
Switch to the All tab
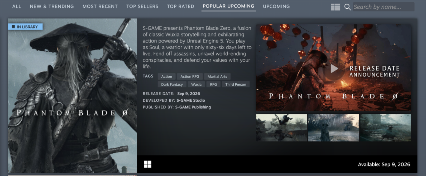pos(17,6)
